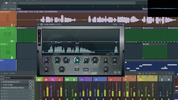Image resolution: width=178 pixels, height=100 pixels.
Task: Click the Start timeline marker
Action: click(x=19, y=9)
